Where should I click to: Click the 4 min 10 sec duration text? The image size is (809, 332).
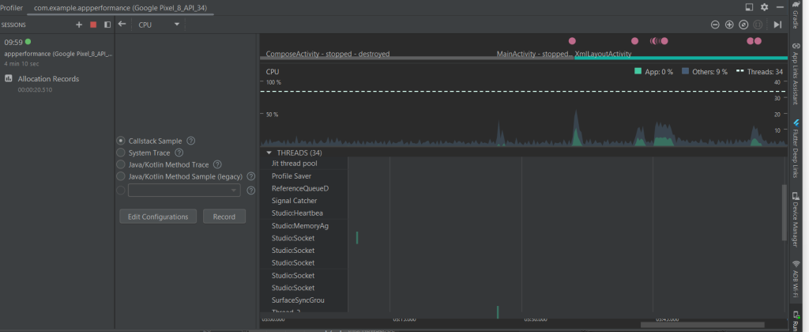click(x=21, y=64)
